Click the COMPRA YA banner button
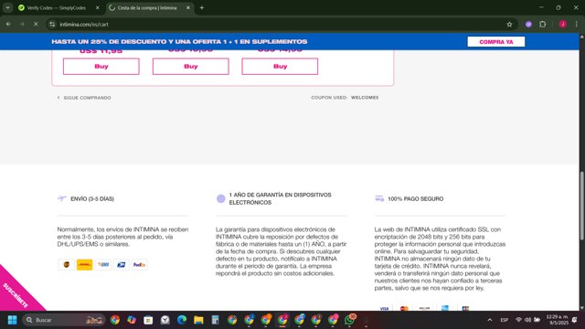This screenshot has height=329, width=585. pyautogui.click(x=495, y=42)
